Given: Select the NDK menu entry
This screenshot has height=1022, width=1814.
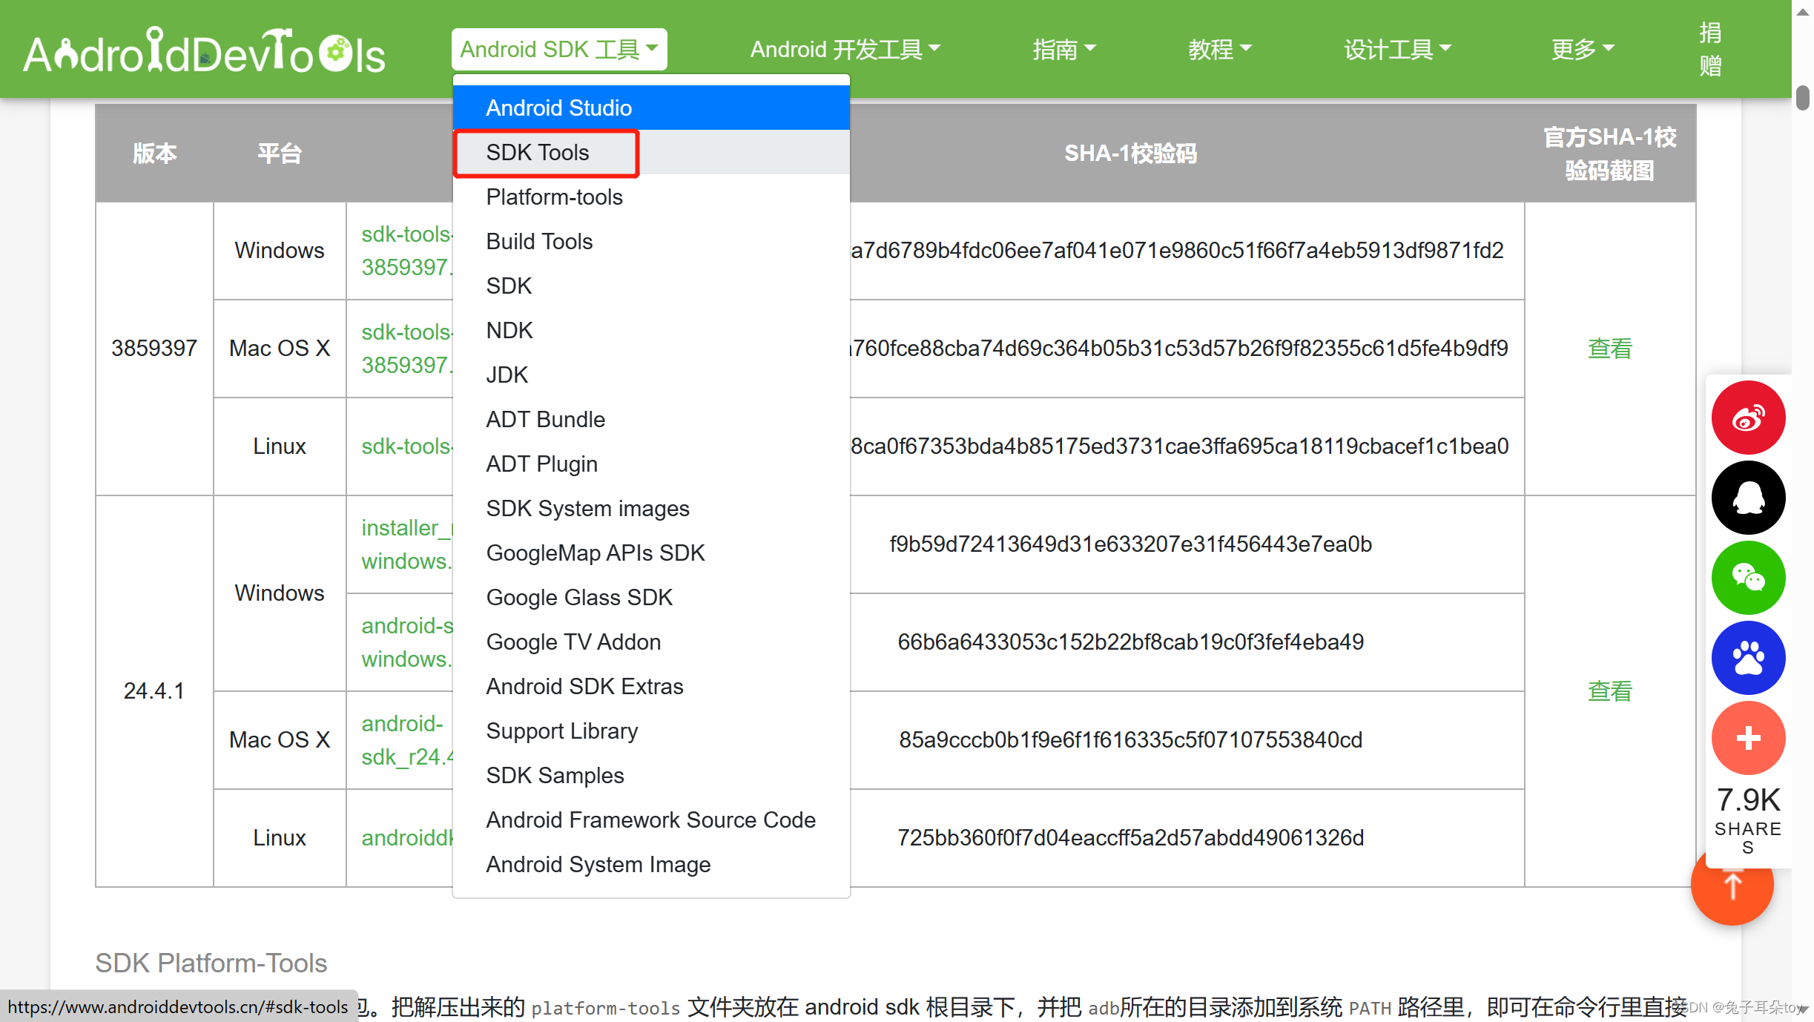Looking at the screenshot, I should [651, 330].
